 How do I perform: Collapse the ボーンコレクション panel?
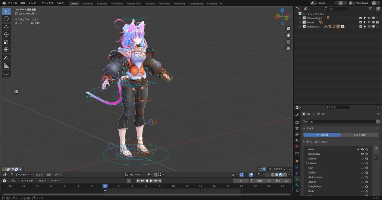coord(304,142)
